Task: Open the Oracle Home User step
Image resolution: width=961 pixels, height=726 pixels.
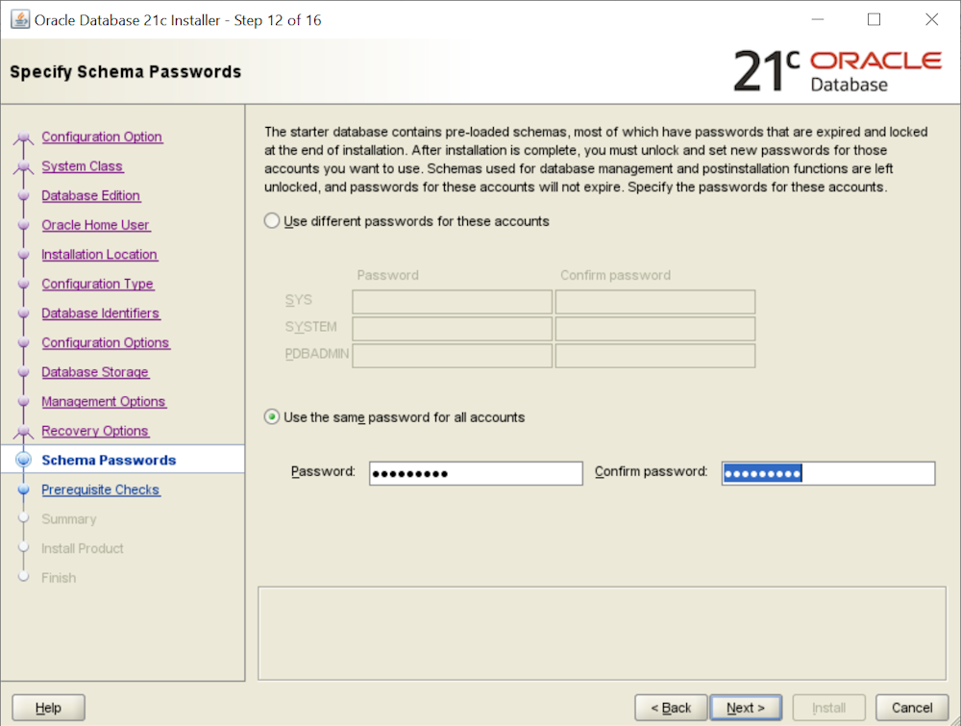Action: (x=96, y=225)
